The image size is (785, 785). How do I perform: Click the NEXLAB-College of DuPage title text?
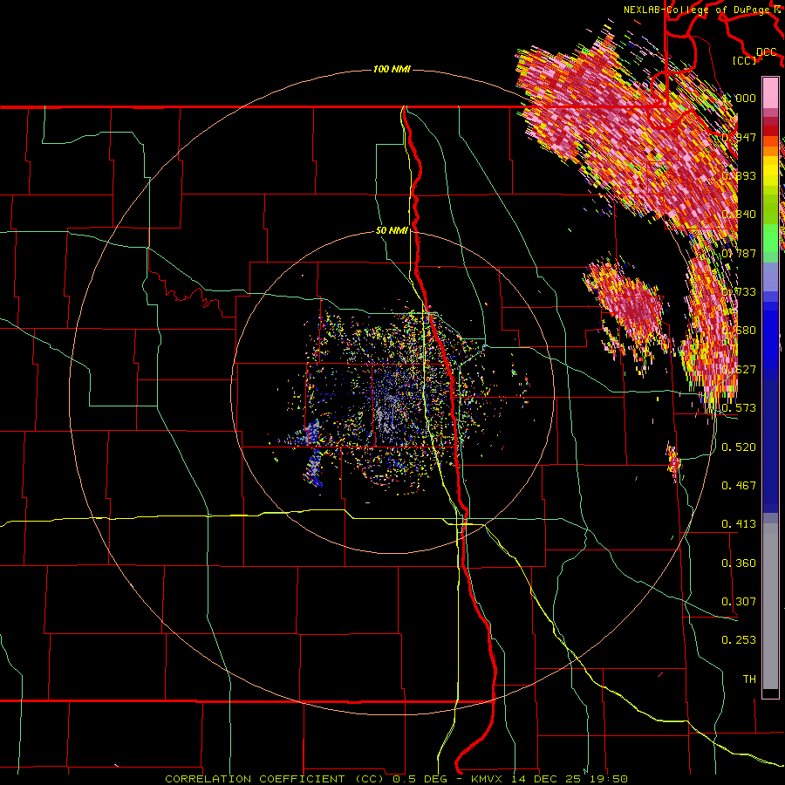tap(701, 10)
